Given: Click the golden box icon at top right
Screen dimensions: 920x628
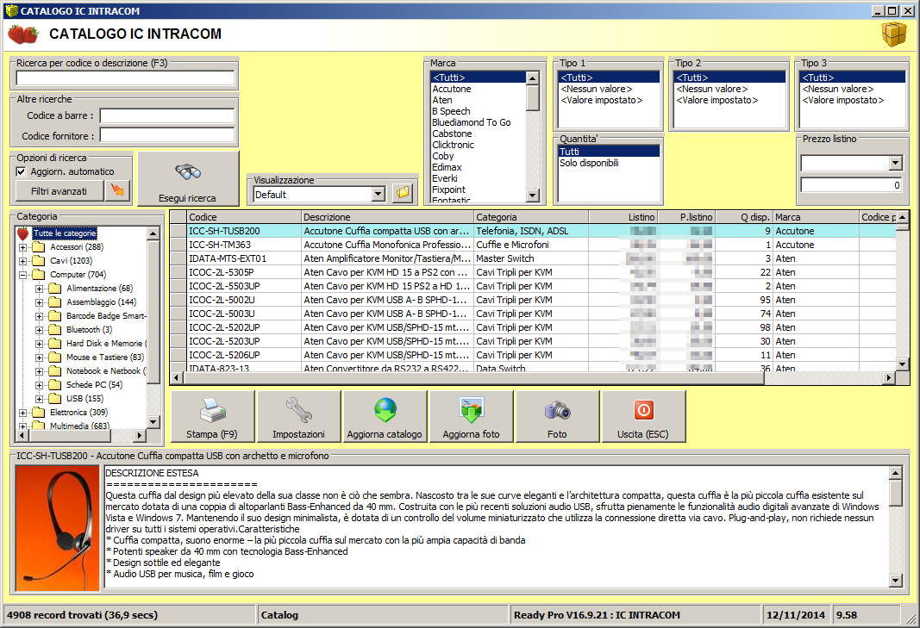Looking at the screenshot, I should [x=893, y=34].
